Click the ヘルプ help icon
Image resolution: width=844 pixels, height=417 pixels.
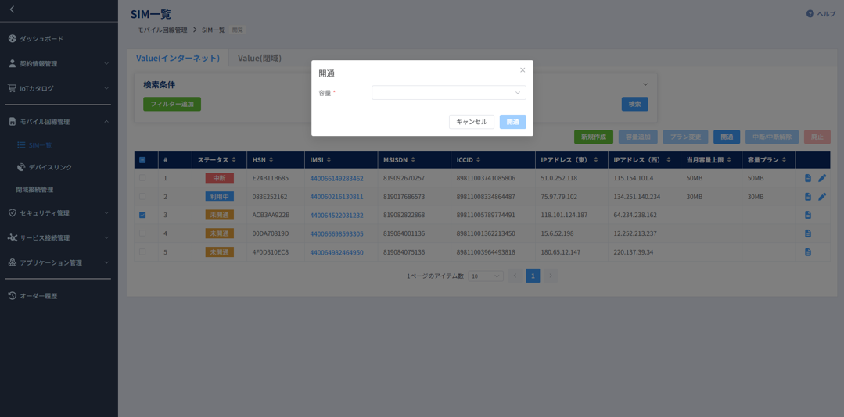click(x=810, y=14)
